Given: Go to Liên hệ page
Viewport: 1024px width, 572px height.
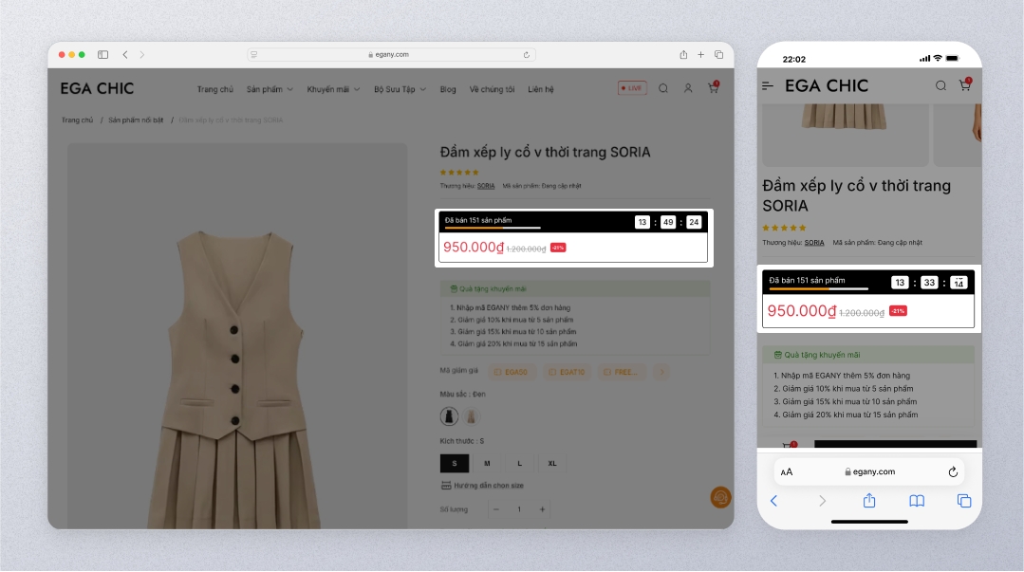Looking at the screenshot, I should pos(541,89).
